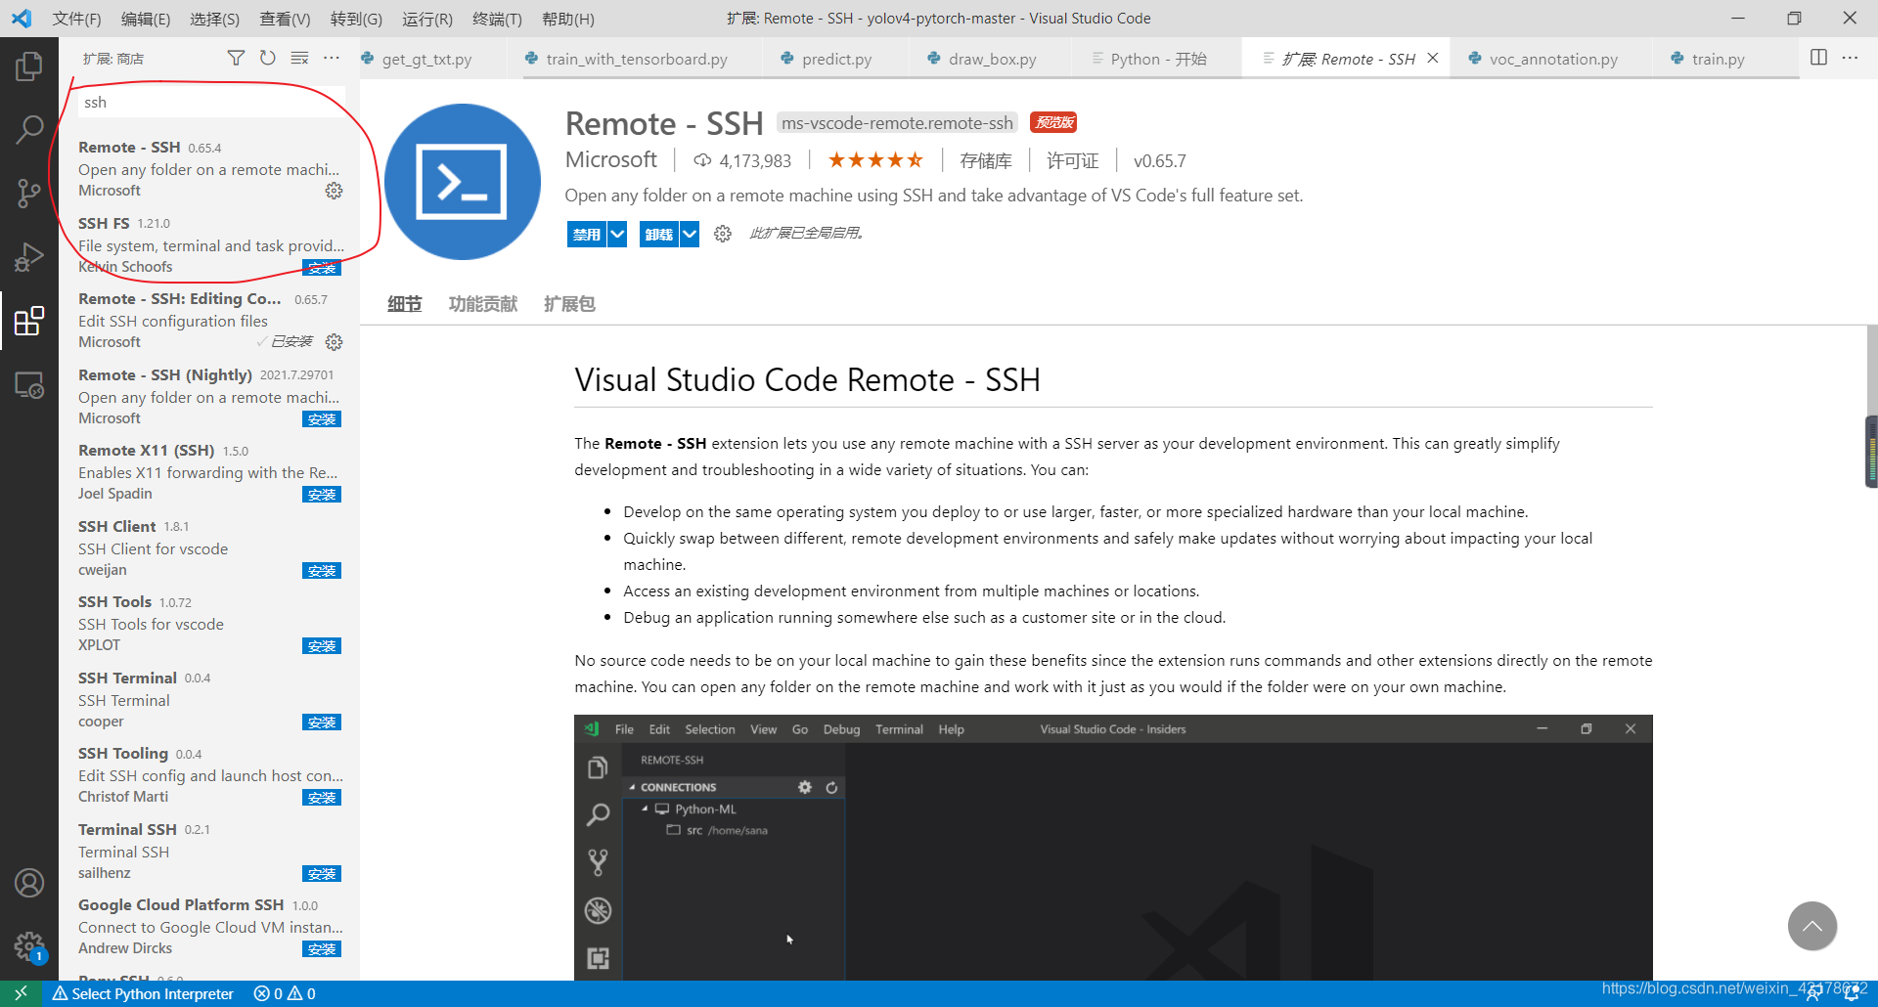
Task: Show errors and warnings count
Action: pyautogui.click(x=285, y=993)
